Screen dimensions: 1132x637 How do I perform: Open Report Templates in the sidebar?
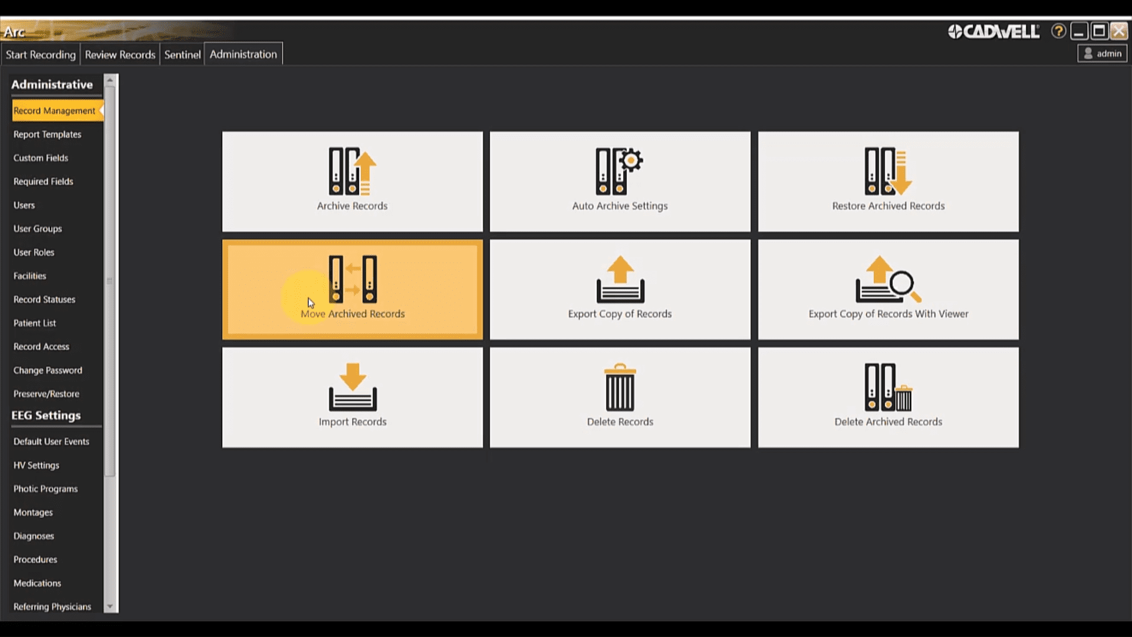[x=47, y=134]
